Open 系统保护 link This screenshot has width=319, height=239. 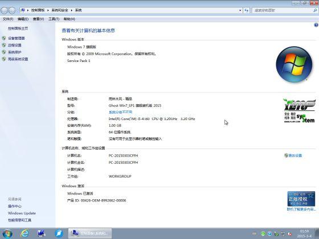coord(15,52)
